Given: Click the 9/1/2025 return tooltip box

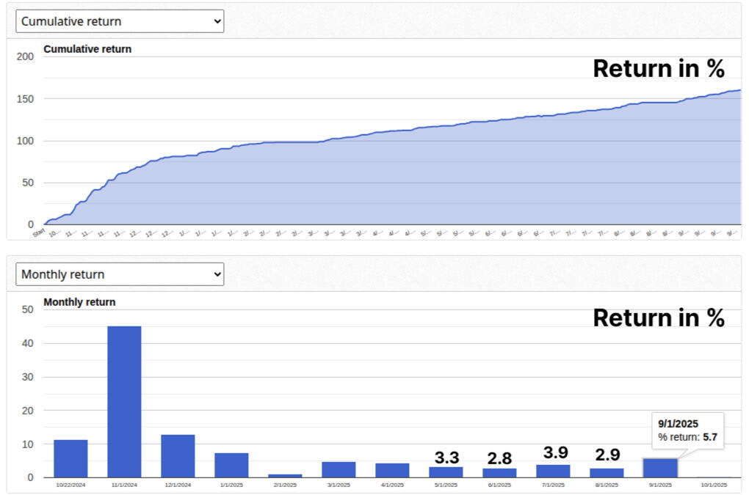Looking at the screenshot, I should 687,430.
